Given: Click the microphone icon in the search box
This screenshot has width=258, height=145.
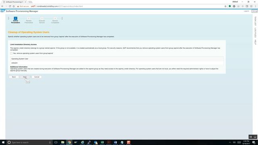Looking at the screenshot, I should coord(50,142).
